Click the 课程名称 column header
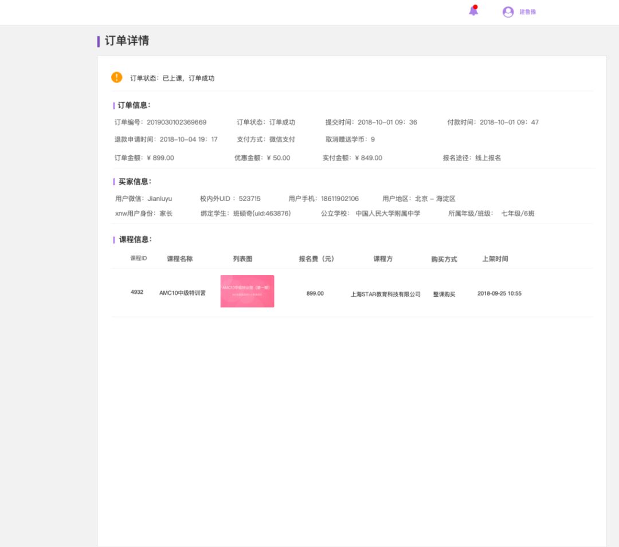The height and width of the screenshot is (547, 619). (180, 259)
